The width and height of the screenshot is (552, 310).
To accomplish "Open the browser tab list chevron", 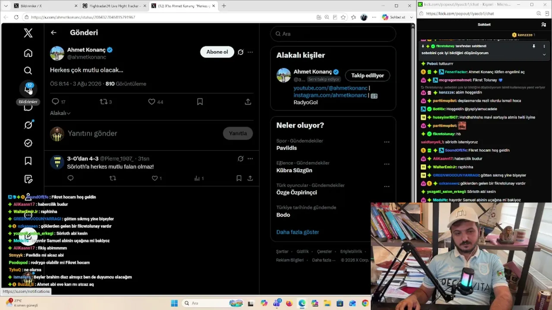I will 6,6.
